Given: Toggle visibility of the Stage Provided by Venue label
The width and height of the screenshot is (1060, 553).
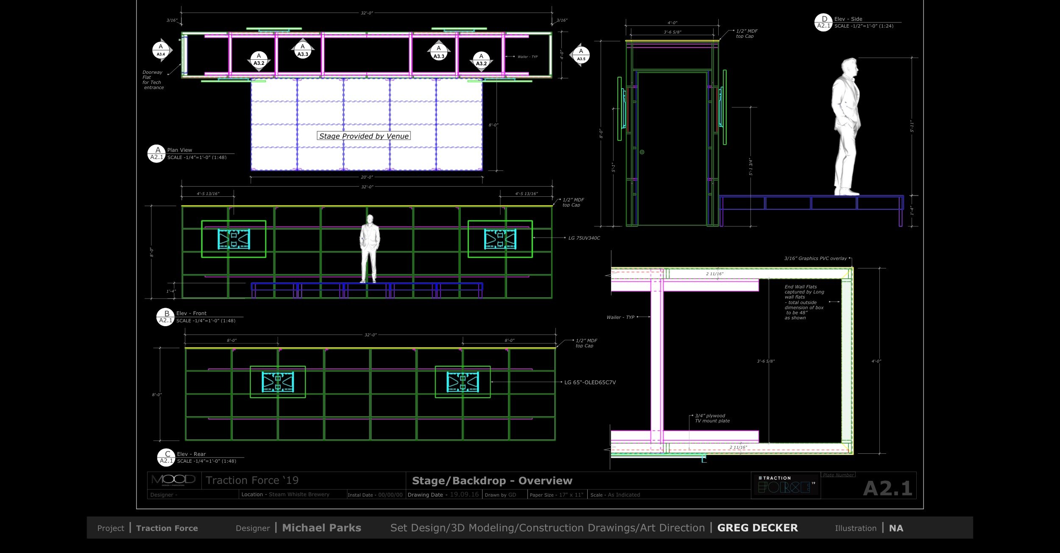Looking at the screenshot, I should coord(363,136).
